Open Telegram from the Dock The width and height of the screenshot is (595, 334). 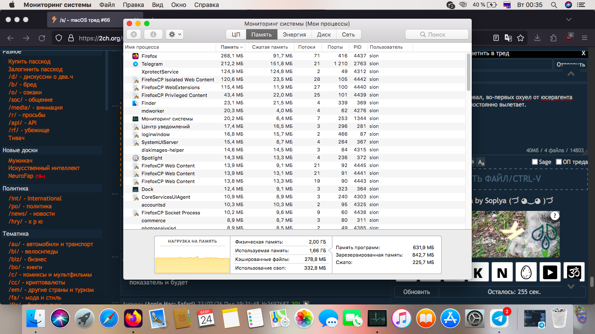(x=500, y=319)
